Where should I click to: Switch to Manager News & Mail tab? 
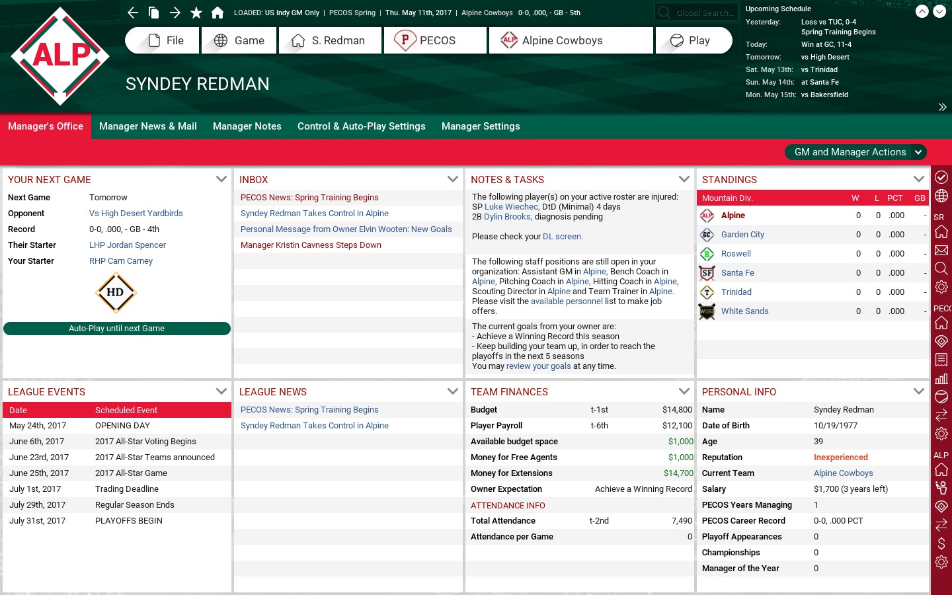point(148,126)
